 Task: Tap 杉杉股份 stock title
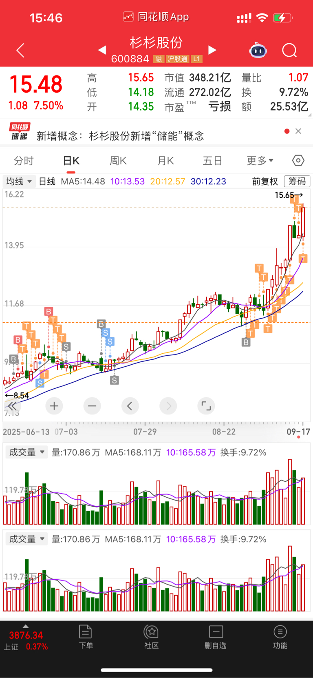(156, 42)
